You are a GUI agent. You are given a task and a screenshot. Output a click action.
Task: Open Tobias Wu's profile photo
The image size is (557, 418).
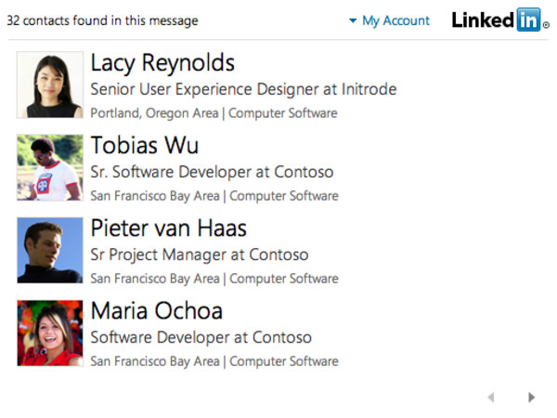(x=50, y=167)
